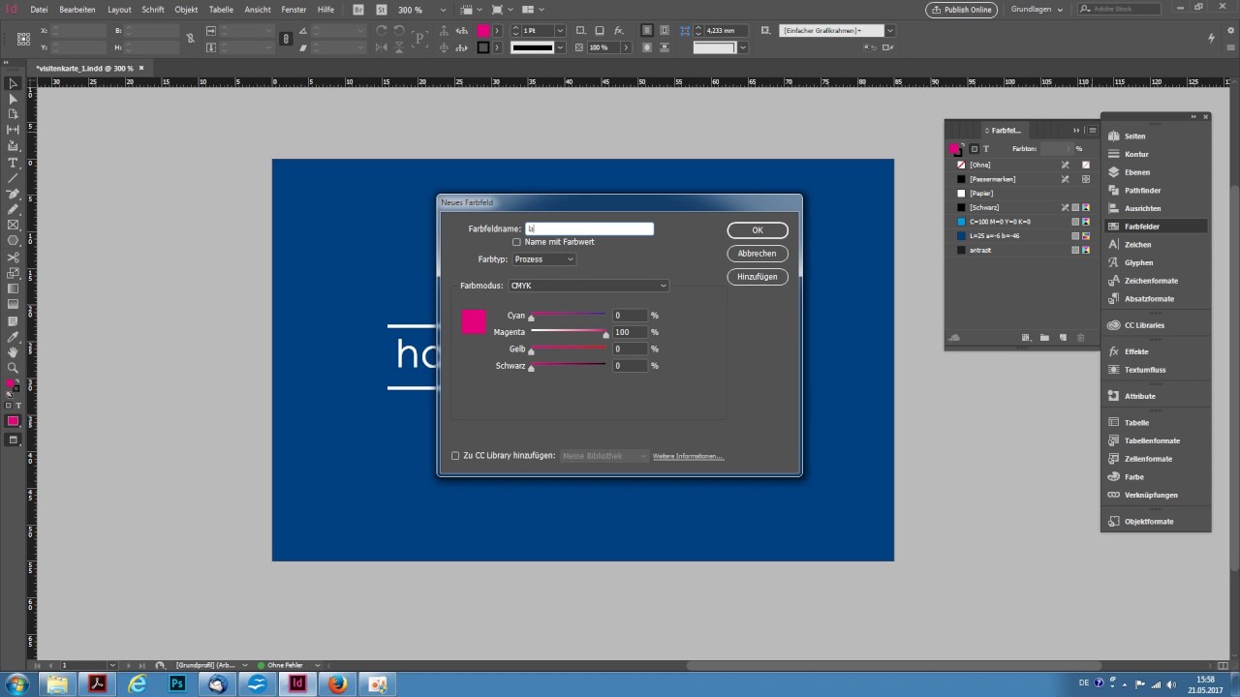The height and width of the screenshot is (697, 1240).
Task: Select the Eyedropper tool
Action: pyautogui.click(x=13, y=337)
